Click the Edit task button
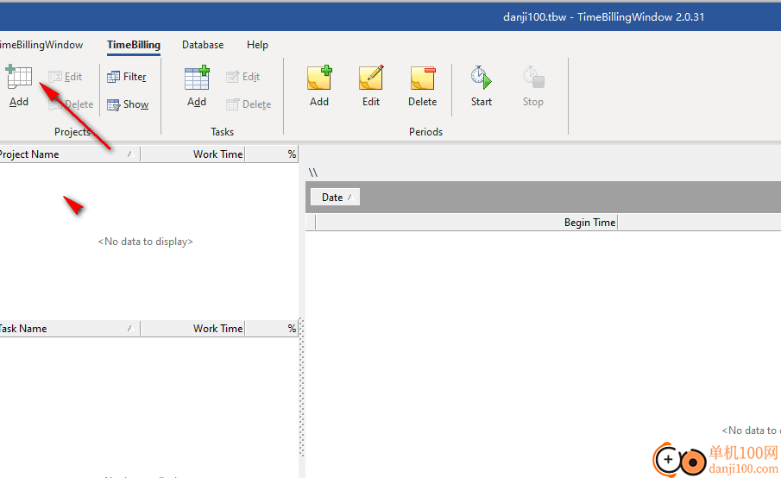This screenshot has height=478, width=781. [x=243, y=77]
